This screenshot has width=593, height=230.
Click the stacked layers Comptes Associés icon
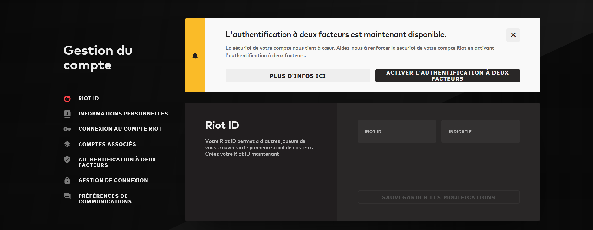[x=67, y=144]
